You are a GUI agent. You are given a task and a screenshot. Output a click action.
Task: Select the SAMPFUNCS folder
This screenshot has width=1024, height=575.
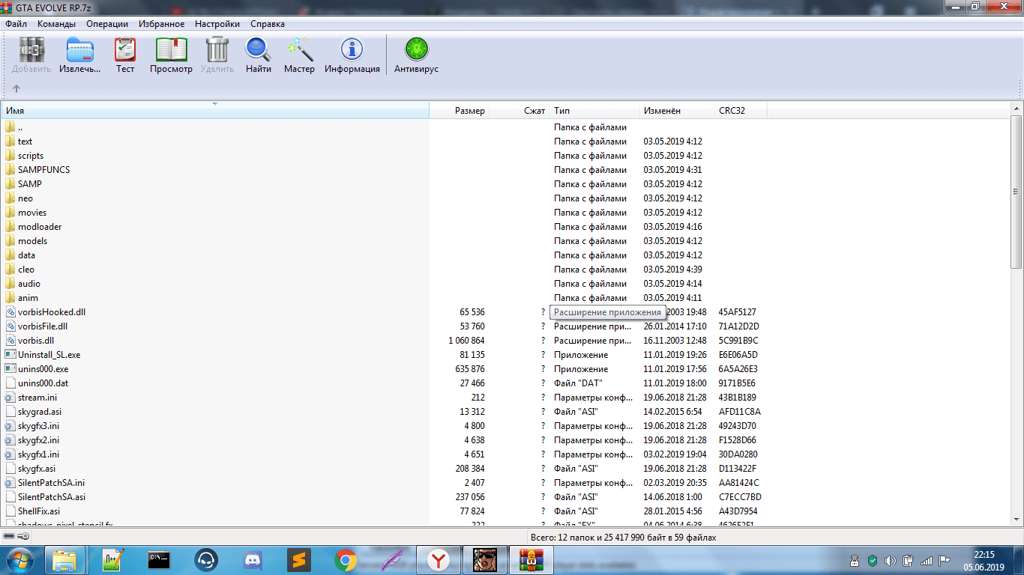(x=43, y=170)
